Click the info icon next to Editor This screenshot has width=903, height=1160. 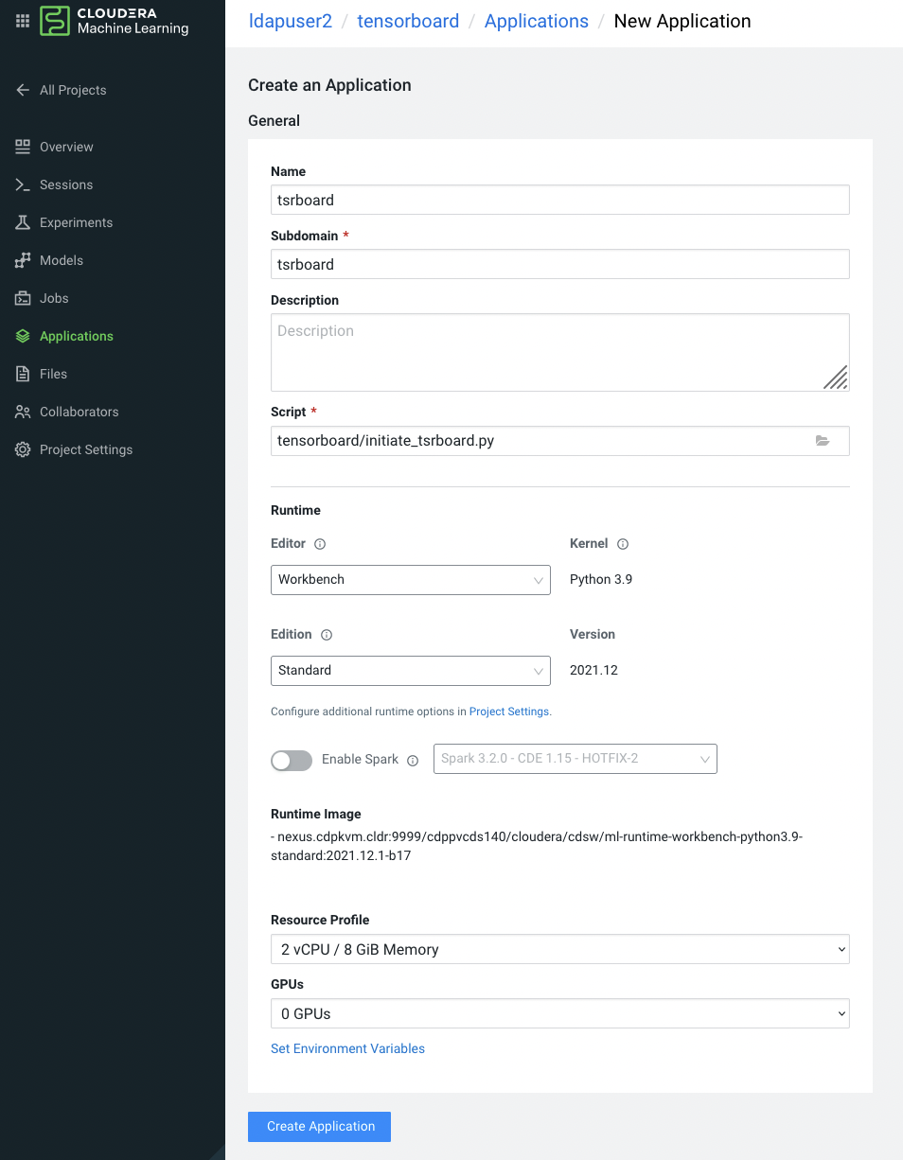320,544
